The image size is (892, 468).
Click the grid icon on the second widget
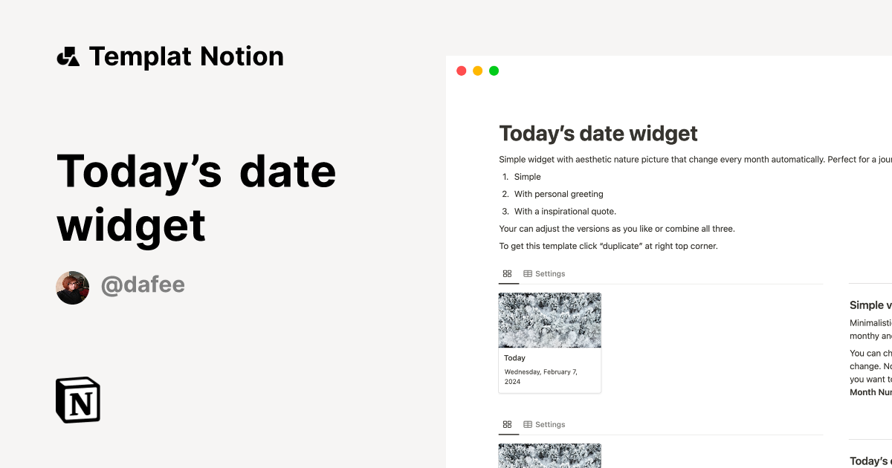point(508,424)
